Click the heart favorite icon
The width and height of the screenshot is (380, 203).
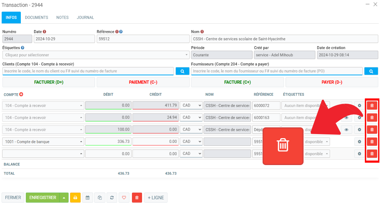pos(124,198)
